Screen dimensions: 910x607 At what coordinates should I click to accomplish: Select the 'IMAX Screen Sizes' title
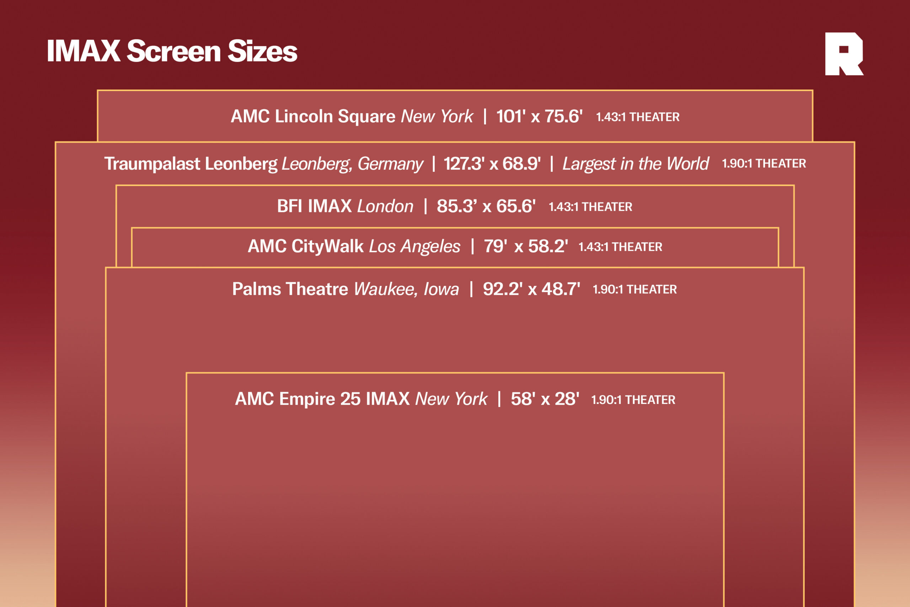pos(172,51)
